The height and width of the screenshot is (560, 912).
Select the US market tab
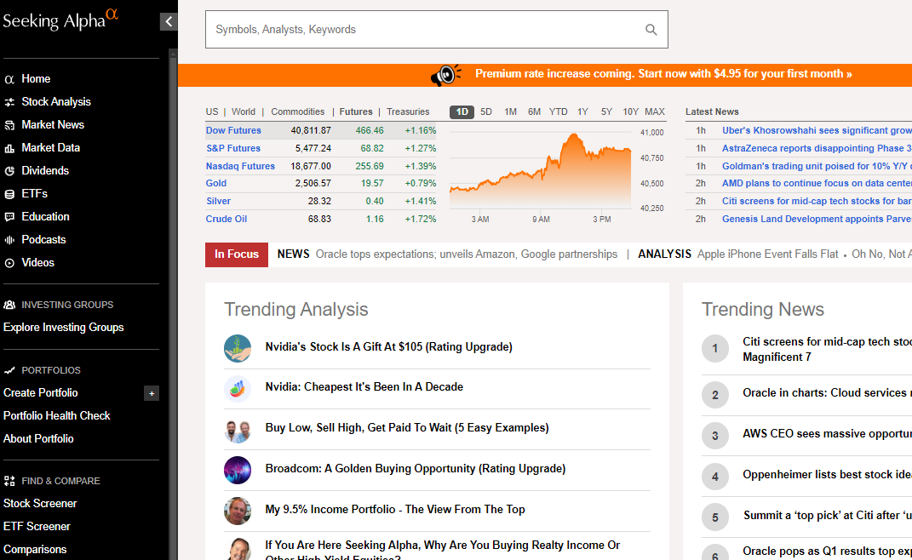tap(212, 111)
